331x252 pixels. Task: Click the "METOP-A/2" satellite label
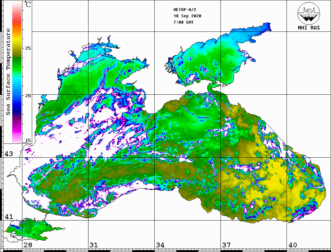coord(185,10)
